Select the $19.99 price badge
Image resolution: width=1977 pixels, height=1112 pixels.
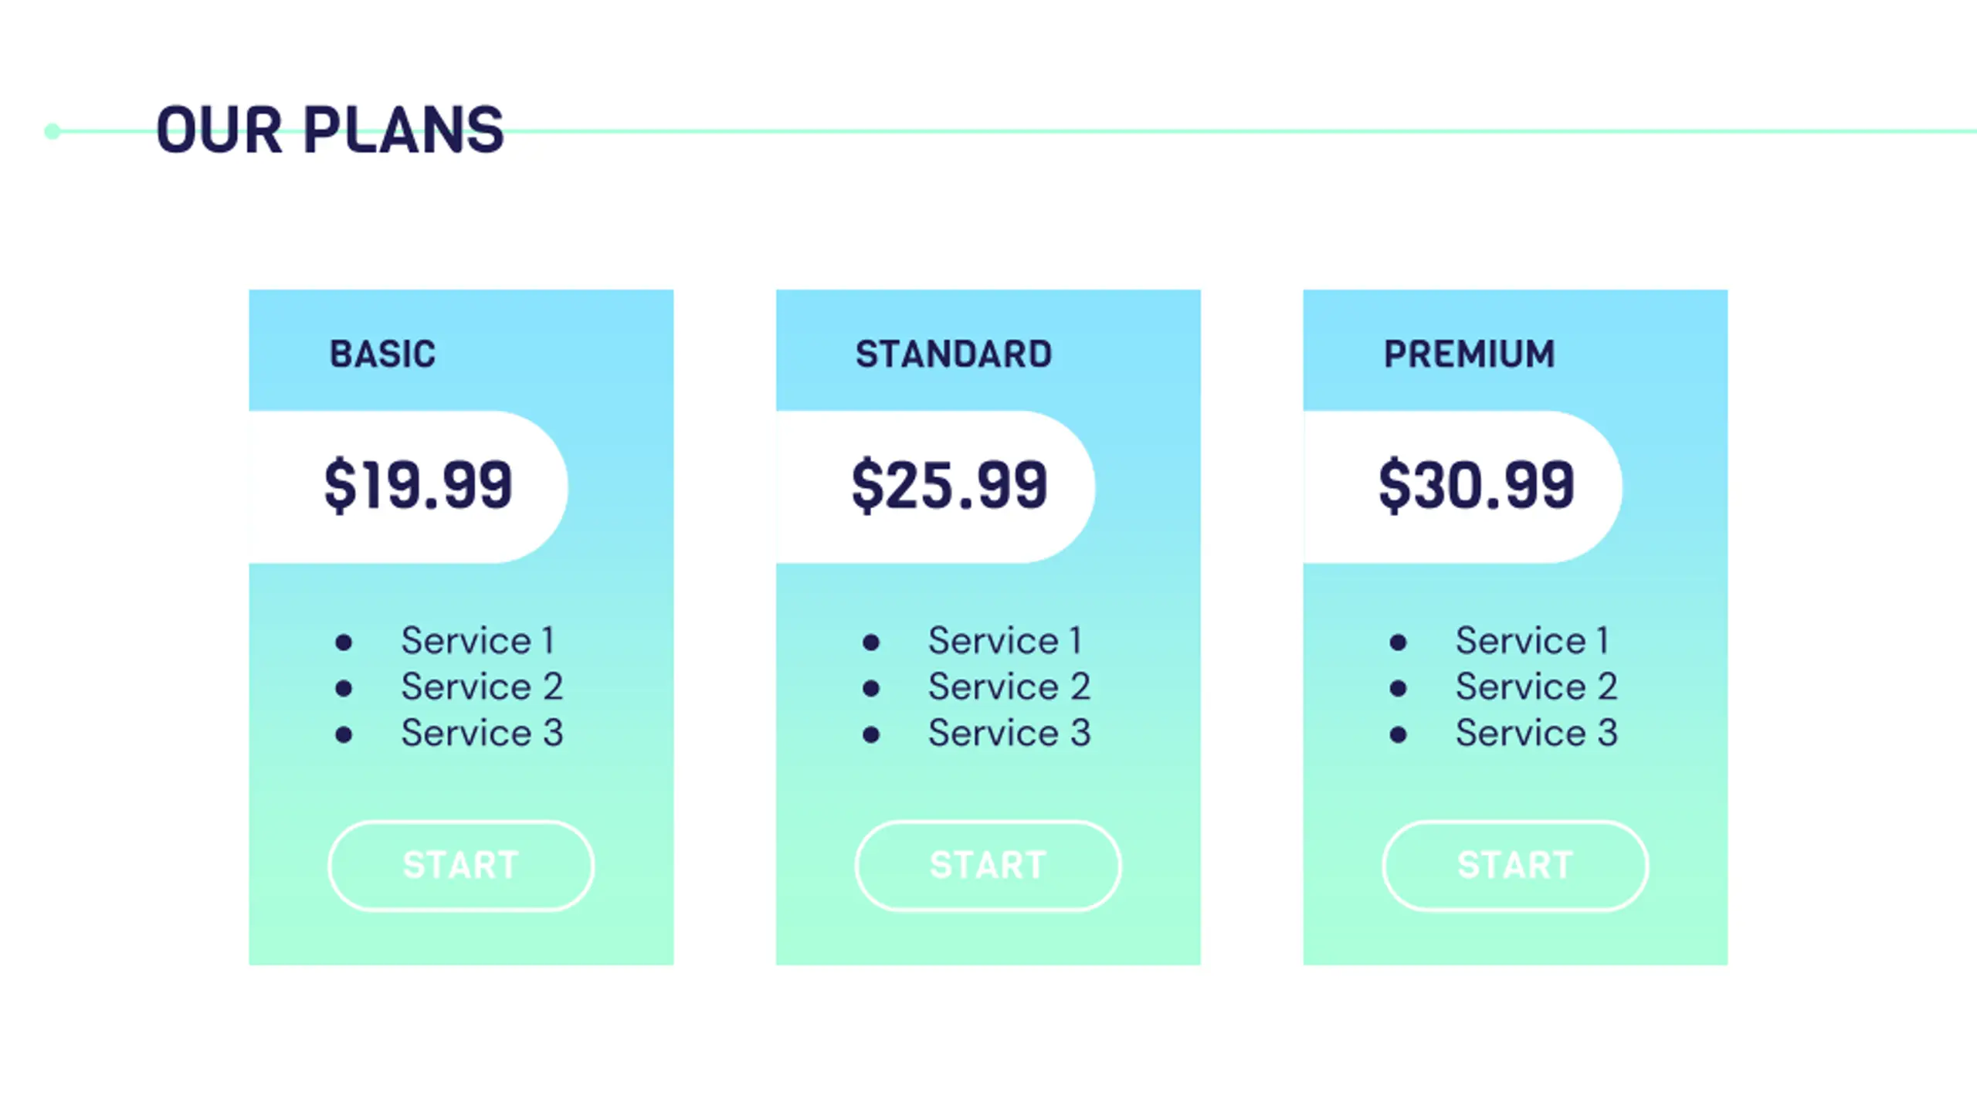pyautogui.click(x=409, y=487)
